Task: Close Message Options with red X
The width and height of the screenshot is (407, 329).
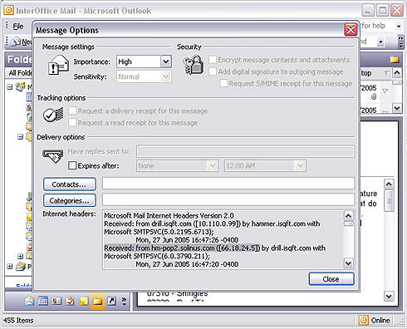Action: coord(351,29)
